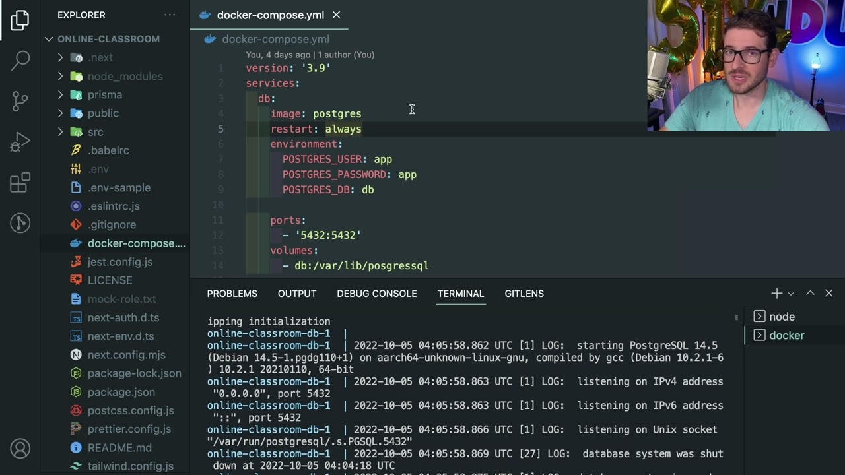Click the '5432:5432' ports value

tap(328, 235)
